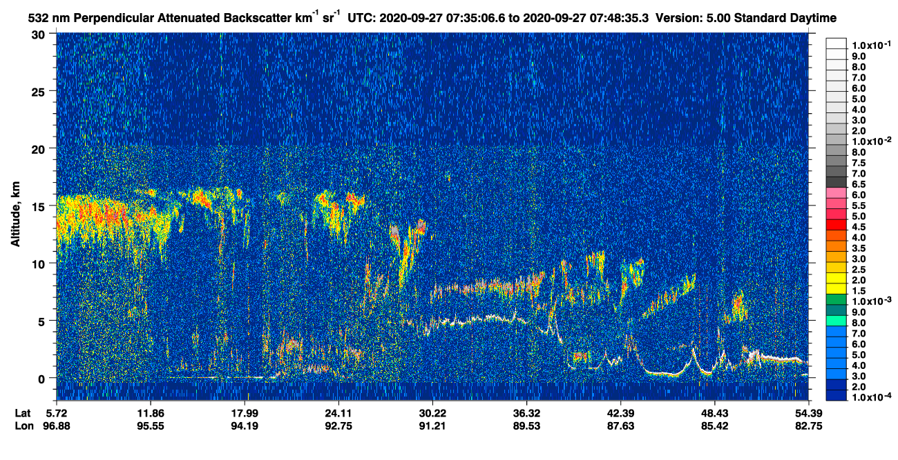Click longitude value "91.21"

pyautogui.click(x=432, y=426)
